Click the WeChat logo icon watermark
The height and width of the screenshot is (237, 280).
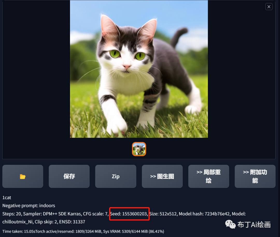230,224
